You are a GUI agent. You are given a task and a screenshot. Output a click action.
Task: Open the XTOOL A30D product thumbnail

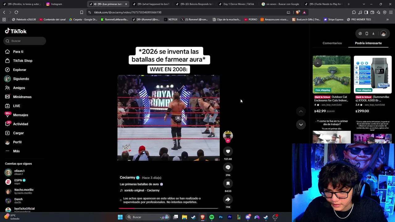(372, 75)
